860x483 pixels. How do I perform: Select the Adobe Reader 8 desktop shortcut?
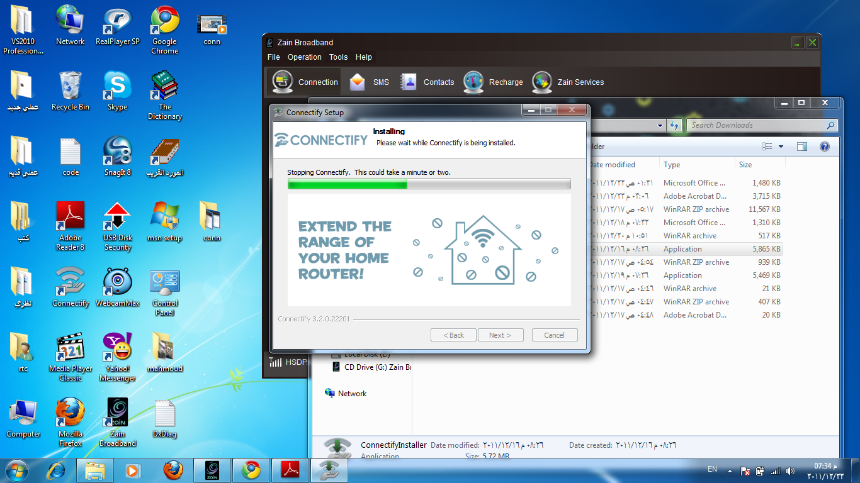(x=71, y=226)
